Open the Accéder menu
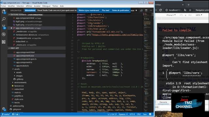Screen dimensions: 209x117 tap(37, 6)
